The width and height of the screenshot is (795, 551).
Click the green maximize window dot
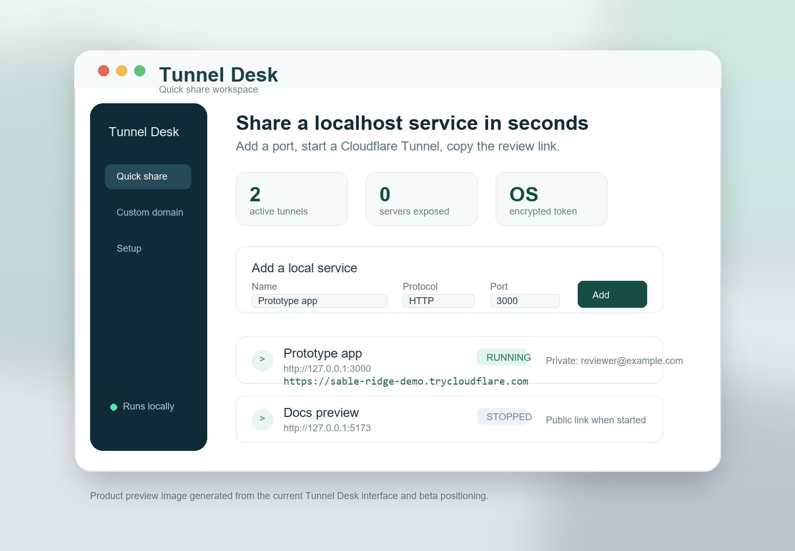pos(140,70)
